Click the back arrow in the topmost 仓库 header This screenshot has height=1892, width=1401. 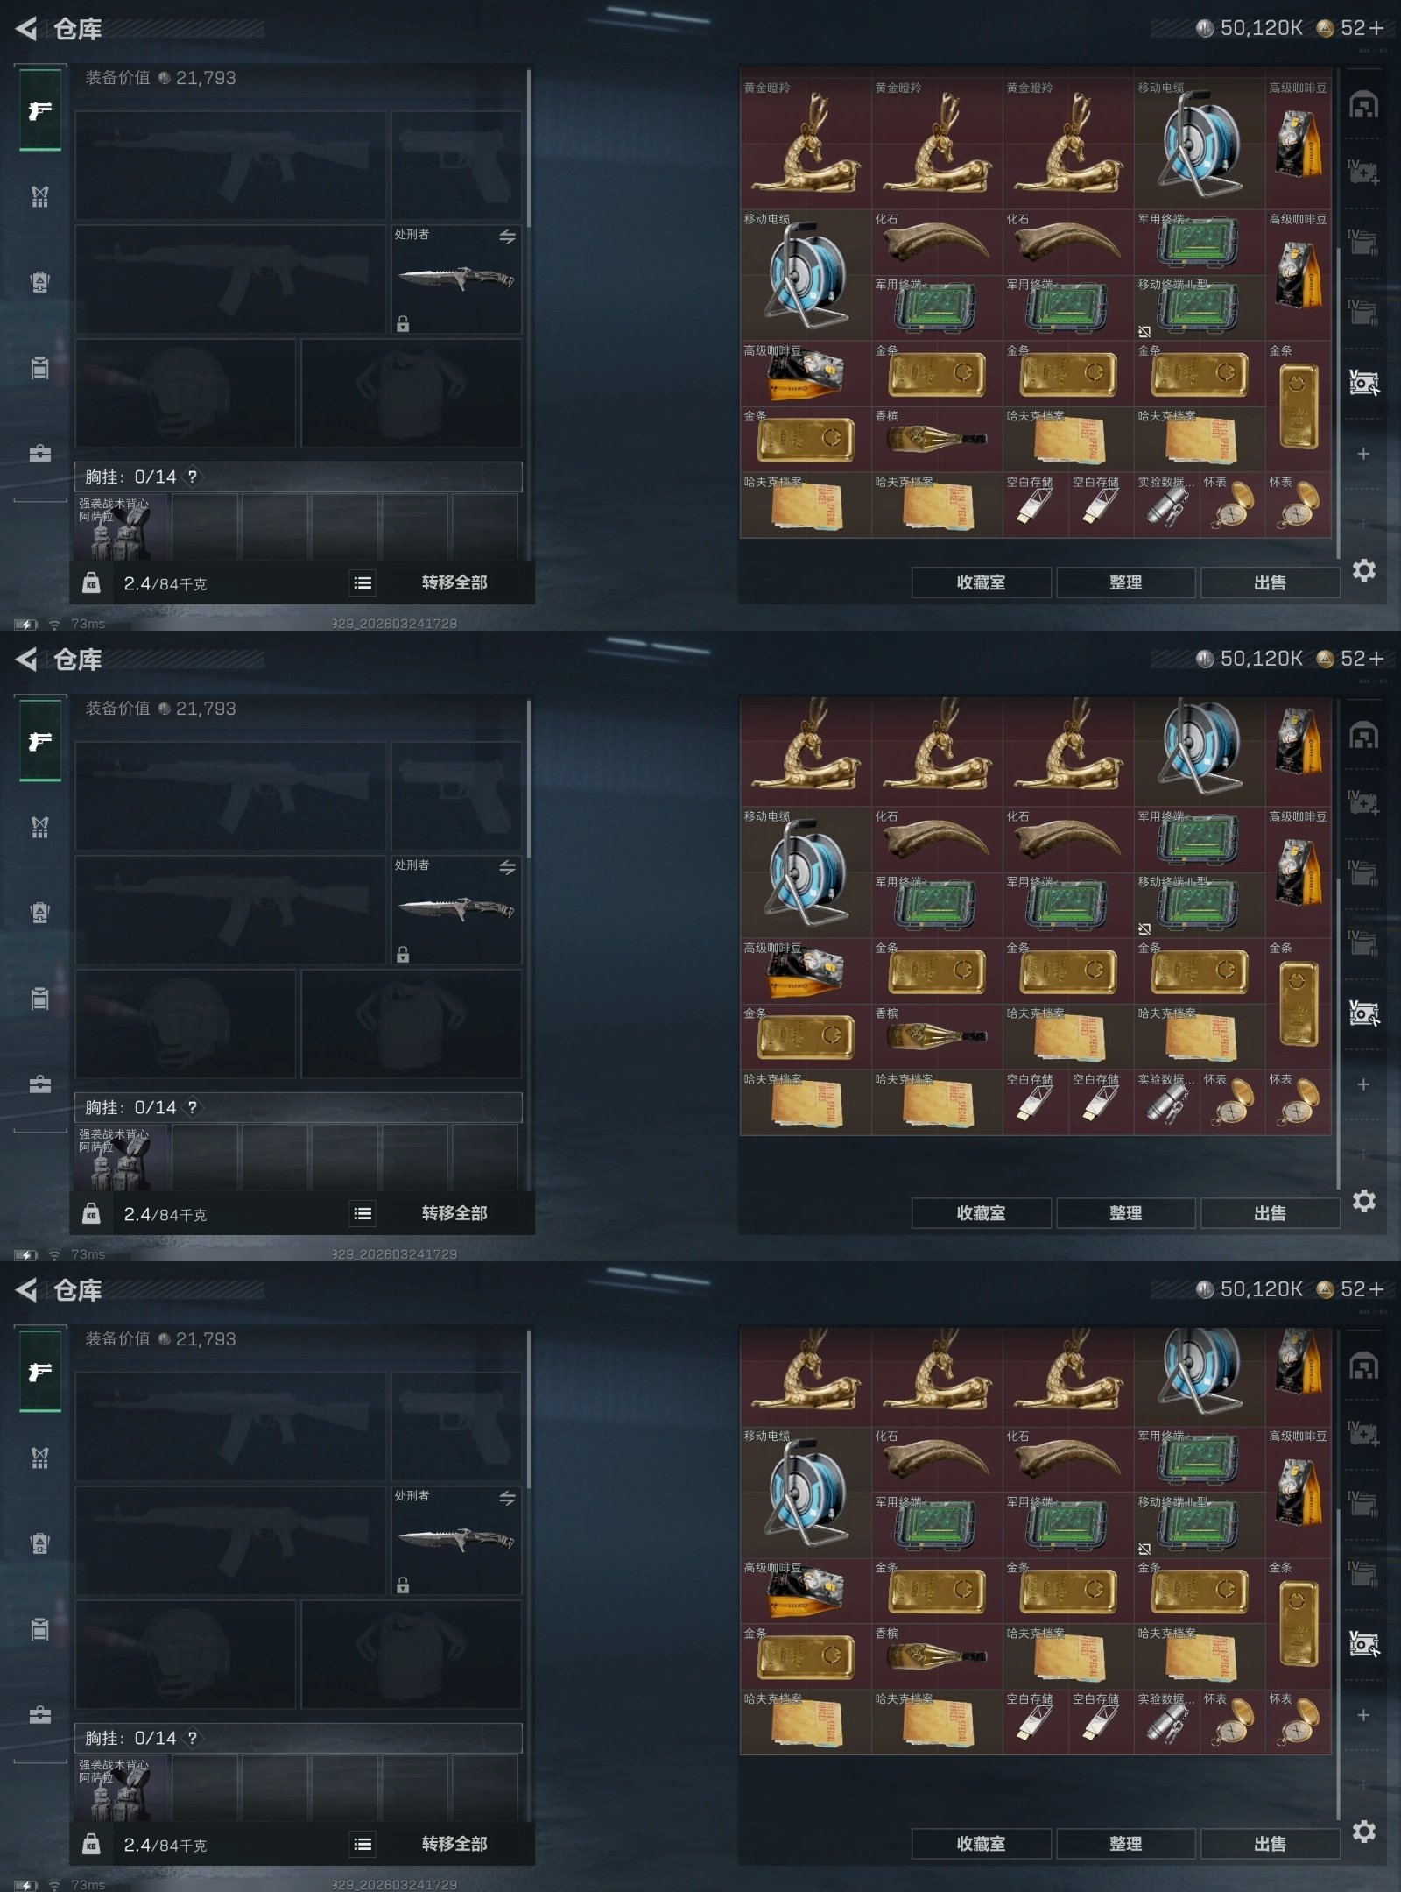pos(26,29)
